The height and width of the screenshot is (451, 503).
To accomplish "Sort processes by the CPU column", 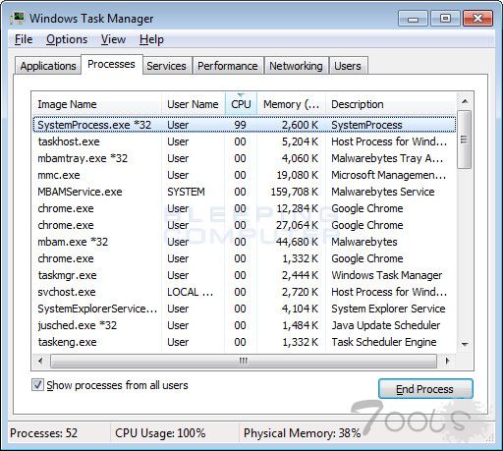I will tap(241, 104).
